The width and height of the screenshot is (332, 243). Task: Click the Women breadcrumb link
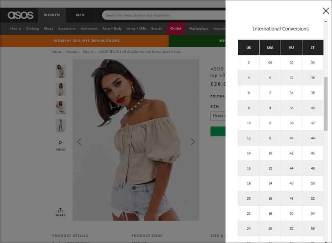point(72,52)
